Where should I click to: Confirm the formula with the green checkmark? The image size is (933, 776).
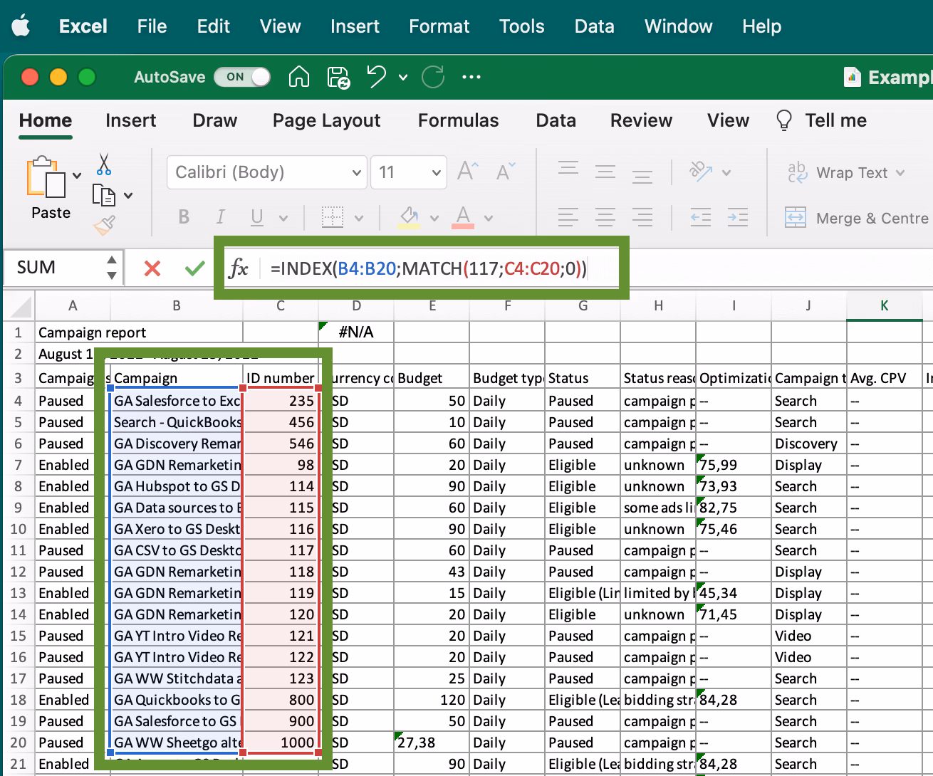click(194, 268)
